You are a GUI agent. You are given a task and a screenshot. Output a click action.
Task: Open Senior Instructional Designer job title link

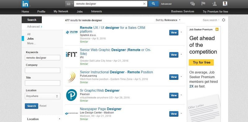point(117,72)
